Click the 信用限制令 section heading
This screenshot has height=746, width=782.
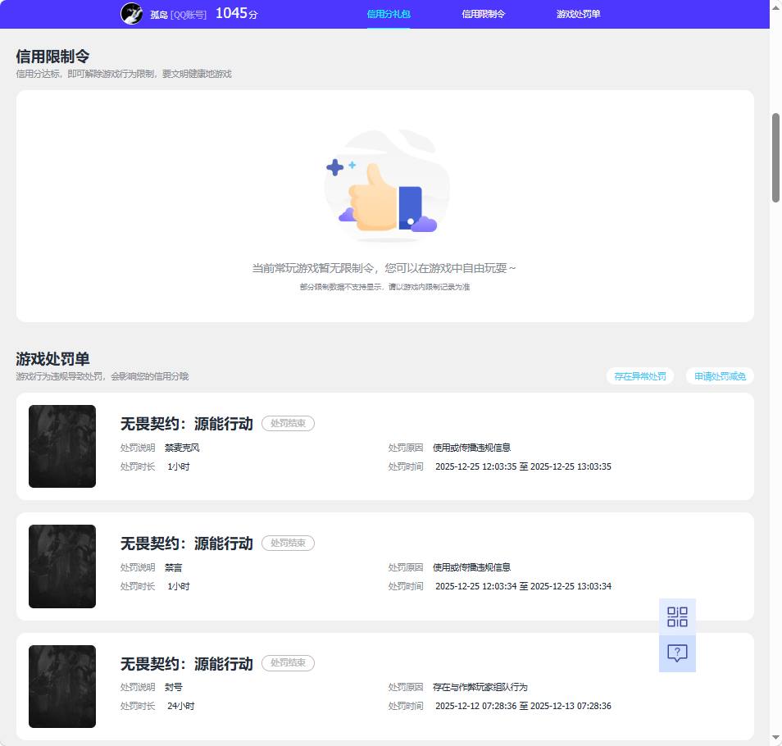coord(52,57)
